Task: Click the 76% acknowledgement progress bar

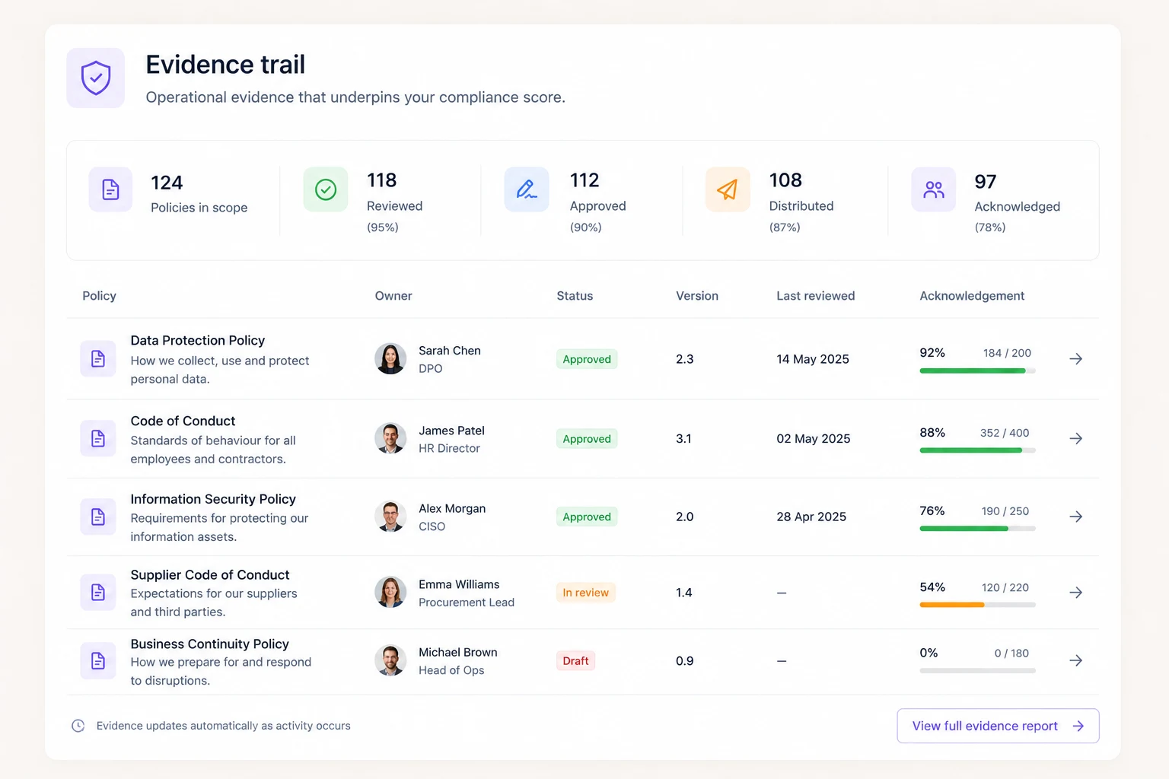Action: click(x=977, y=528)
